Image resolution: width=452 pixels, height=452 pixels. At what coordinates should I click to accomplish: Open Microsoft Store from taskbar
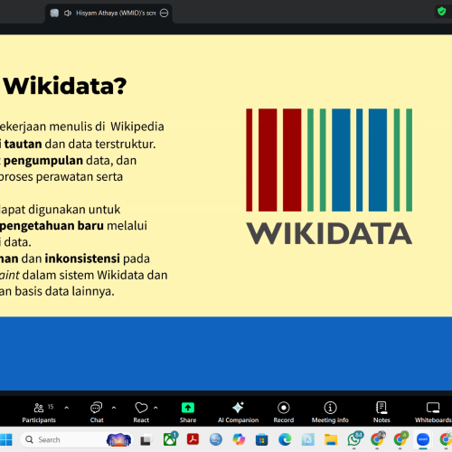coord(261,439)
